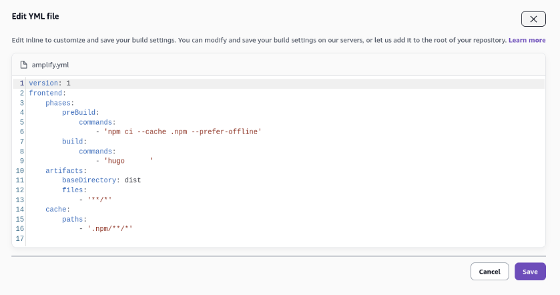Screen dimensions: 560x295
Task: Click the 'frontend:' key in editor
Action: [47, 93]
